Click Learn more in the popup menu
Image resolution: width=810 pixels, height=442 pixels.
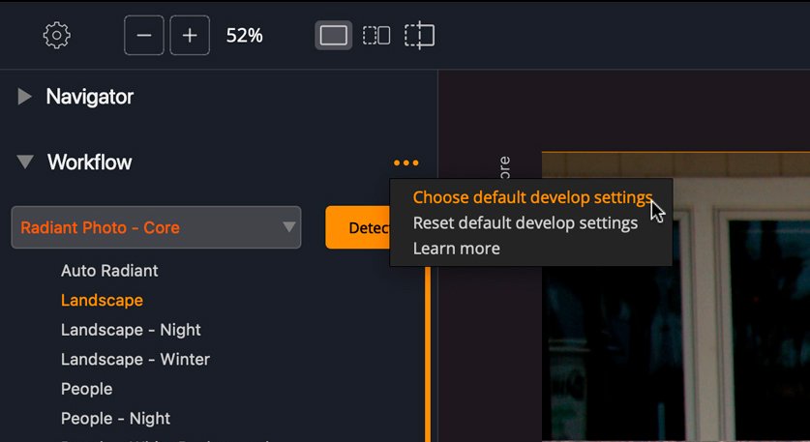coord(456,249)
